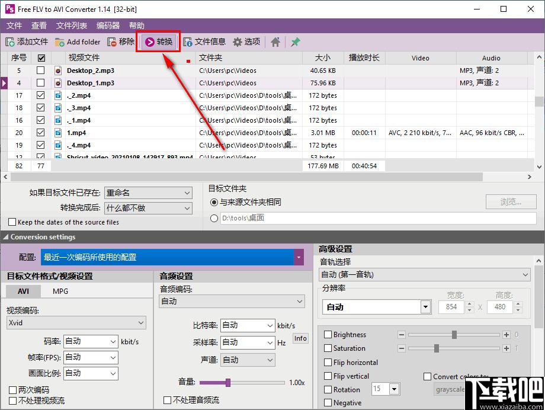
Task: Click the file icon of ._2.mp4
Action: click(x=58, y=95)
